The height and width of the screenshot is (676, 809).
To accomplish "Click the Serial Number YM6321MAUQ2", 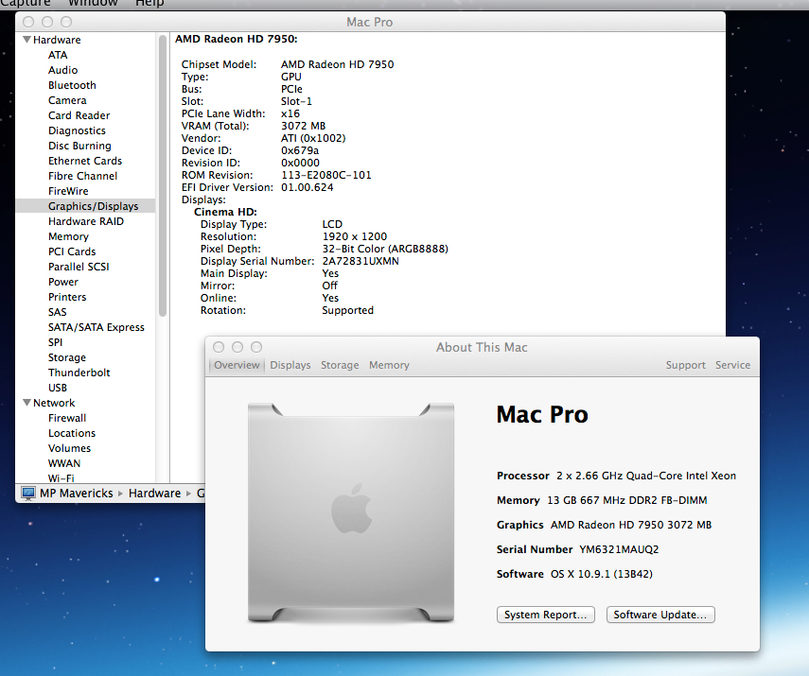I will pos(619,549).
